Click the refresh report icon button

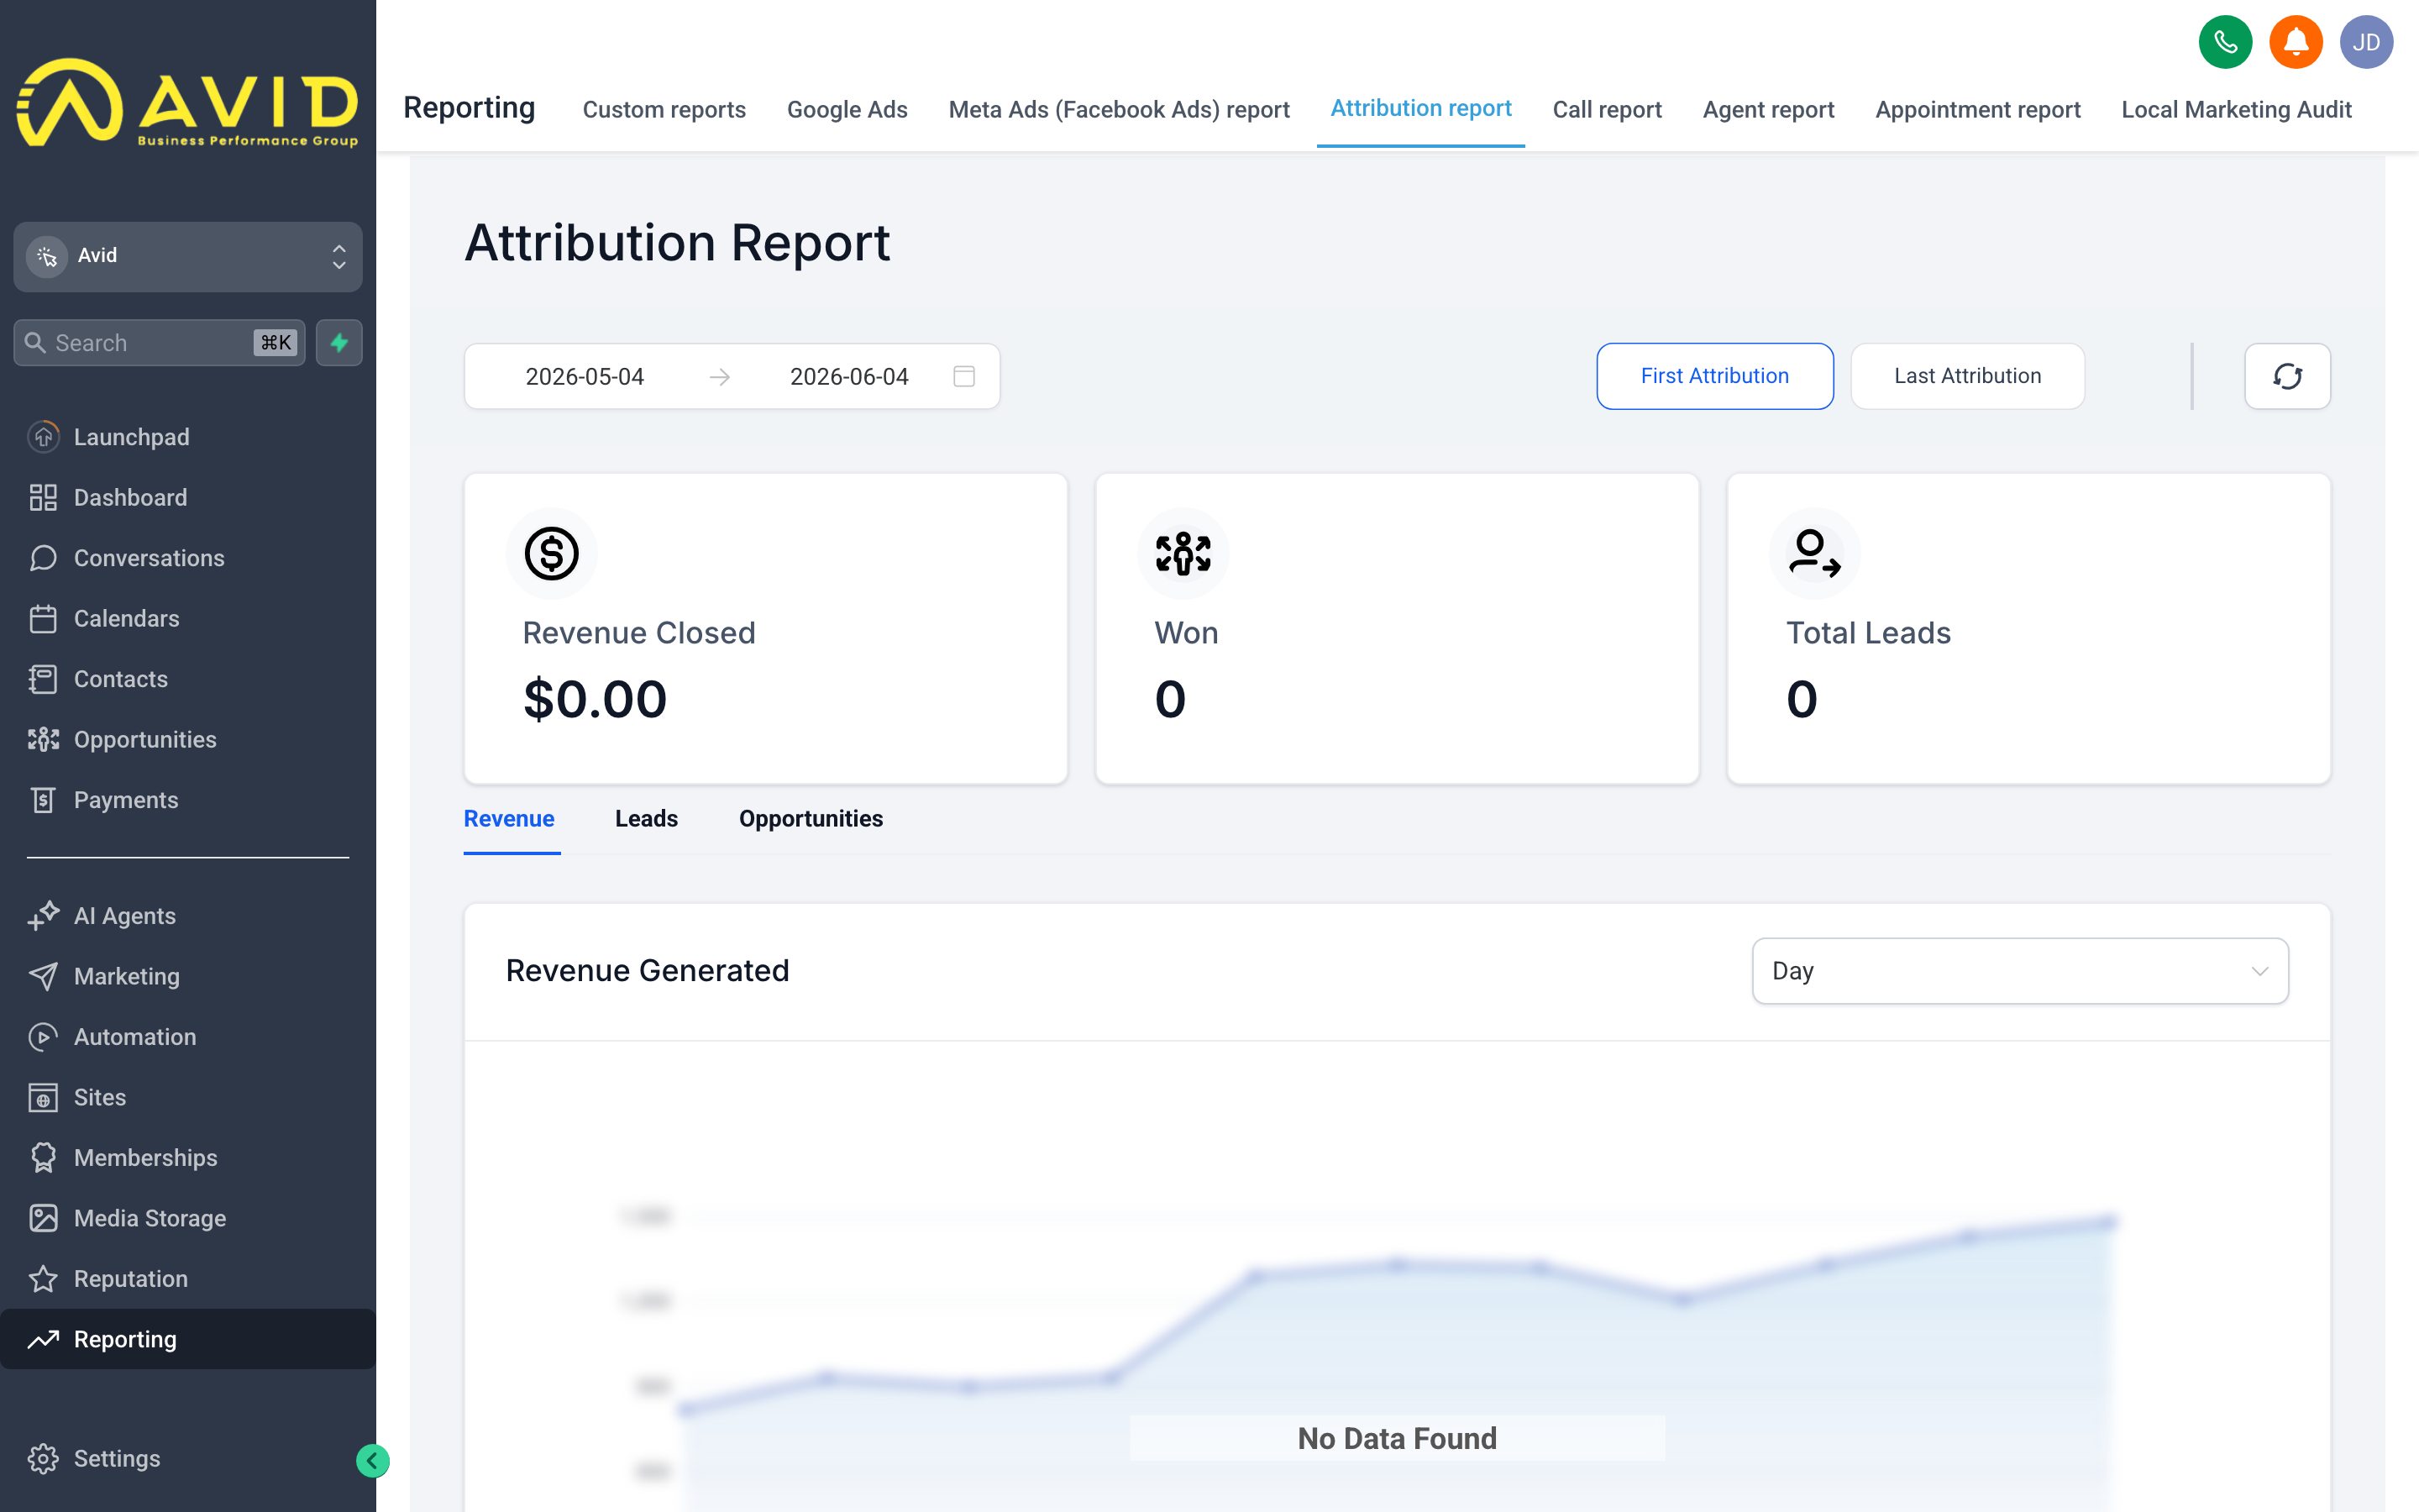point(2287,376)
